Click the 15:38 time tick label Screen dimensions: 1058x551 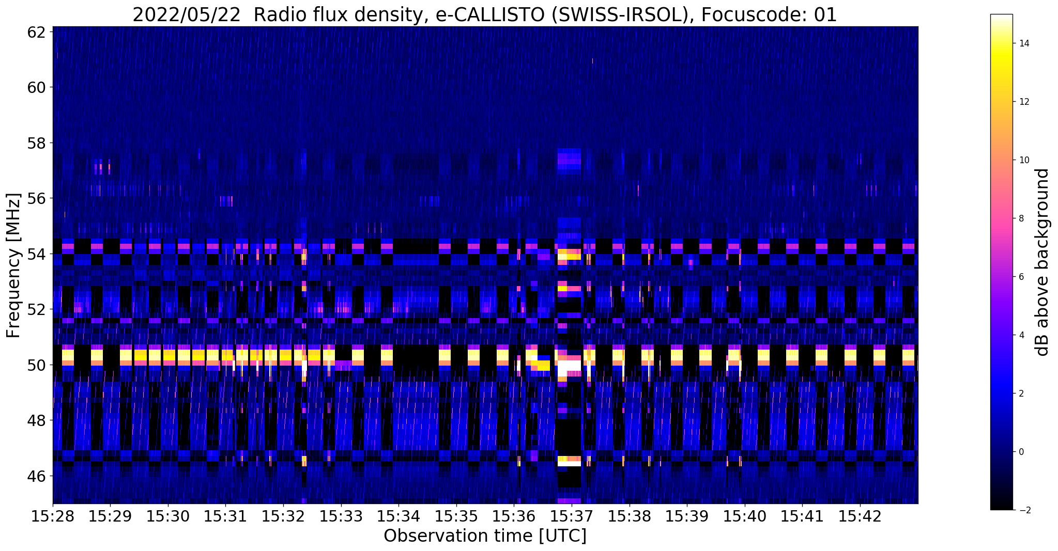(630, 516)
